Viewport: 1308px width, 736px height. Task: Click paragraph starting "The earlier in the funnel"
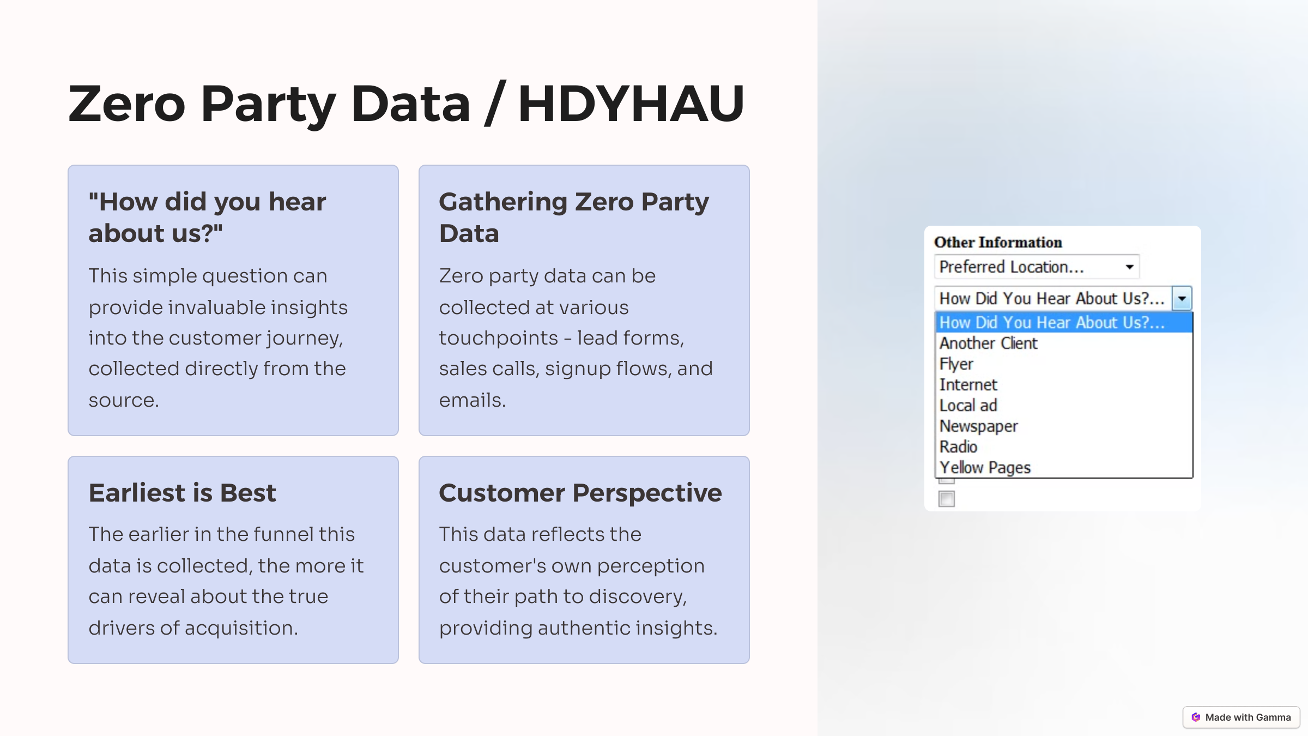pos(226,581)
